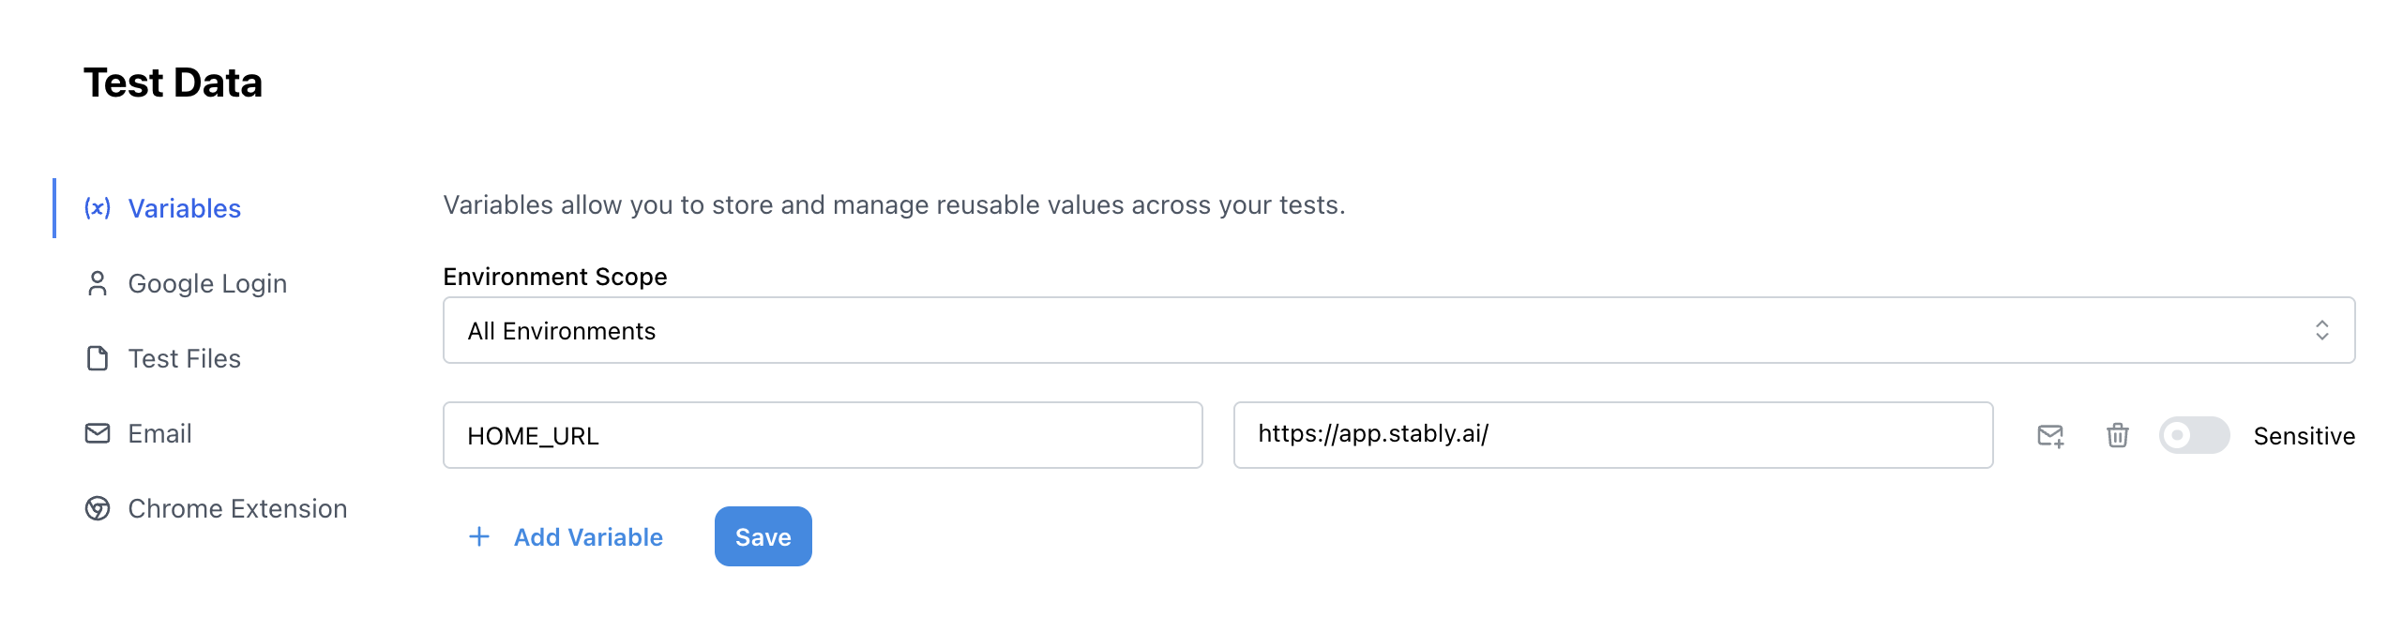Click the mail-plus icon beside HOME_URL value
This screenshot has width=2403, height=617.
click(x=2050, y=436)
